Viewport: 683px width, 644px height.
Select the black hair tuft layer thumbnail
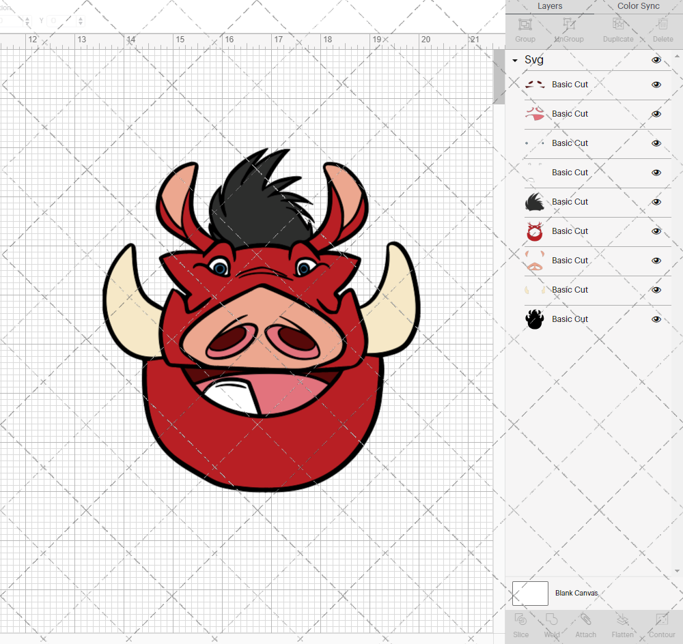point(535,202)
